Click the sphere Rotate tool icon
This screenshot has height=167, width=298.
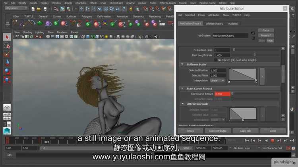7,71
